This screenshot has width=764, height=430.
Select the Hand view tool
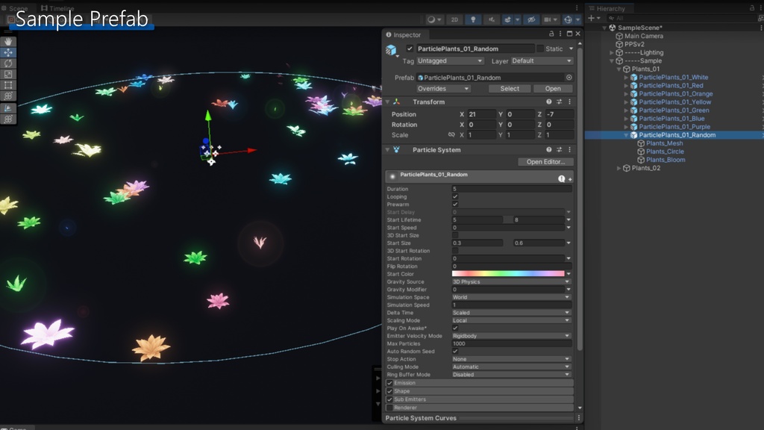(8, 42)
